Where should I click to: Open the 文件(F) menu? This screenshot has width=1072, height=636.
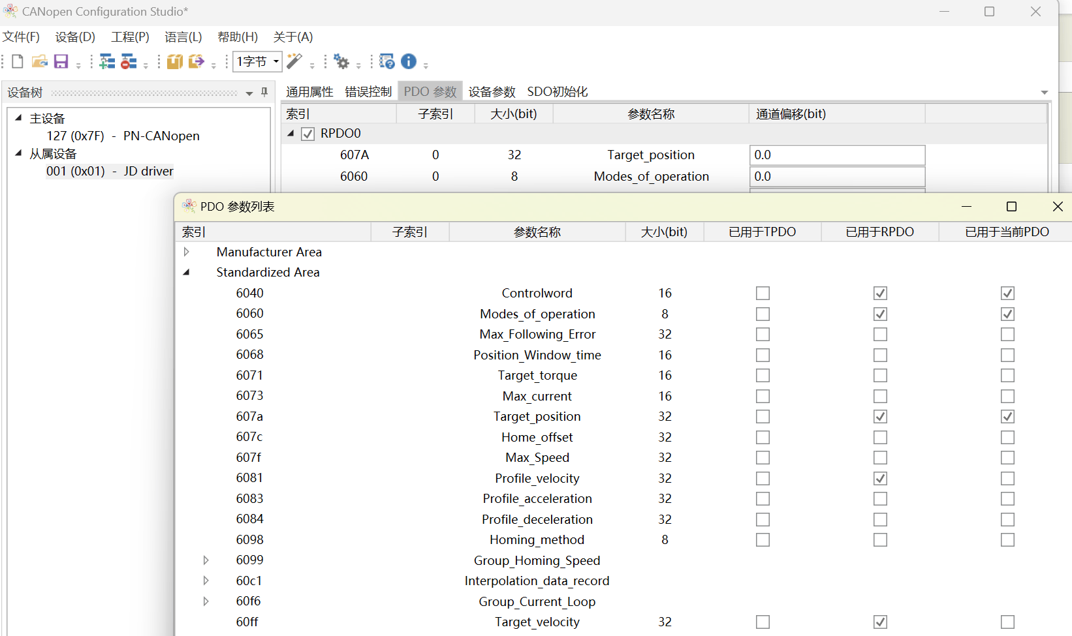click(x=21, y=37)
